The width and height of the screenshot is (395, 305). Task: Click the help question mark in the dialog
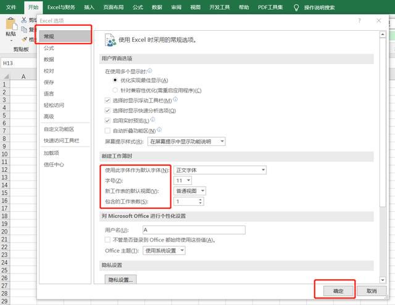tap(359, 20)
